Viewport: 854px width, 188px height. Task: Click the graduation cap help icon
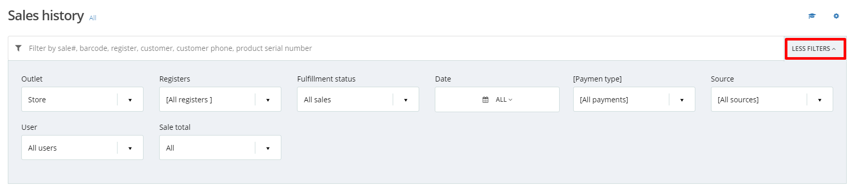tap(811, 16)
